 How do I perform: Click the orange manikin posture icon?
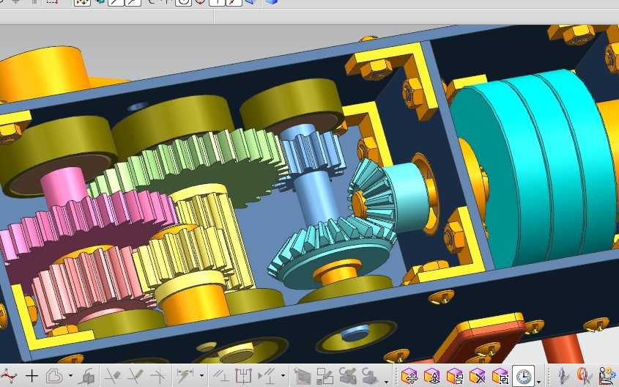click(x=585, y=376)
